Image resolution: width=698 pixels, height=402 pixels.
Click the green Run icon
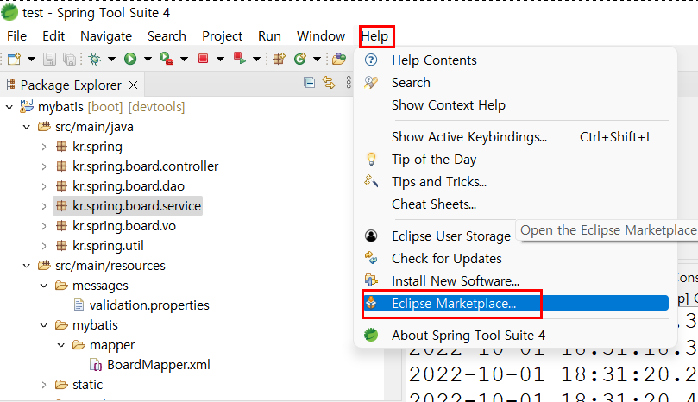tap(130, 59)
